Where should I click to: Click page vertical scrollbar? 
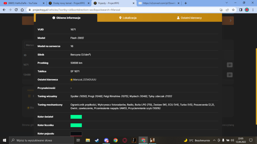pos(256,87)
